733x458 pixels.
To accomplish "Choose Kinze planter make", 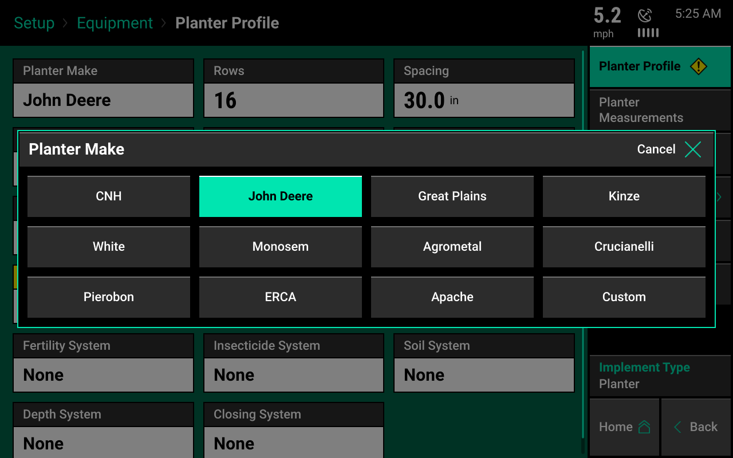I will [x=624, y=196].
